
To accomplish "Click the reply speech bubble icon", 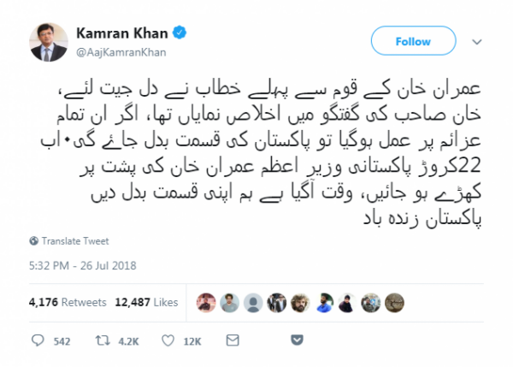I will 38,340.
